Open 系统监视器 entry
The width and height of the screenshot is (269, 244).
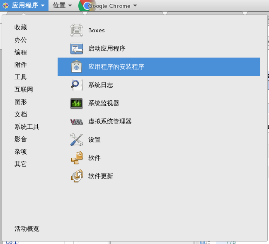click(x=159, y=103)
